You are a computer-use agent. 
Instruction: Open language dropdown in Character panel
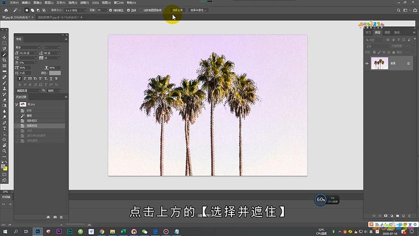pyautogui.click(x=28, y=91)
